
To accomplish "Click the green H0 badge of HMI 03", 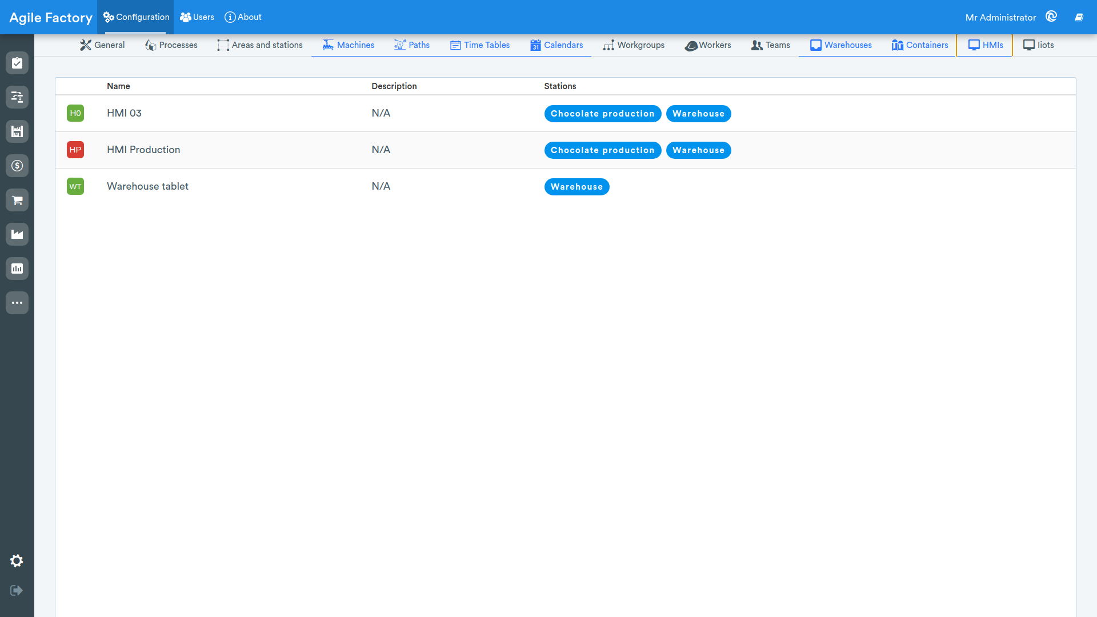I will point(75,113).
